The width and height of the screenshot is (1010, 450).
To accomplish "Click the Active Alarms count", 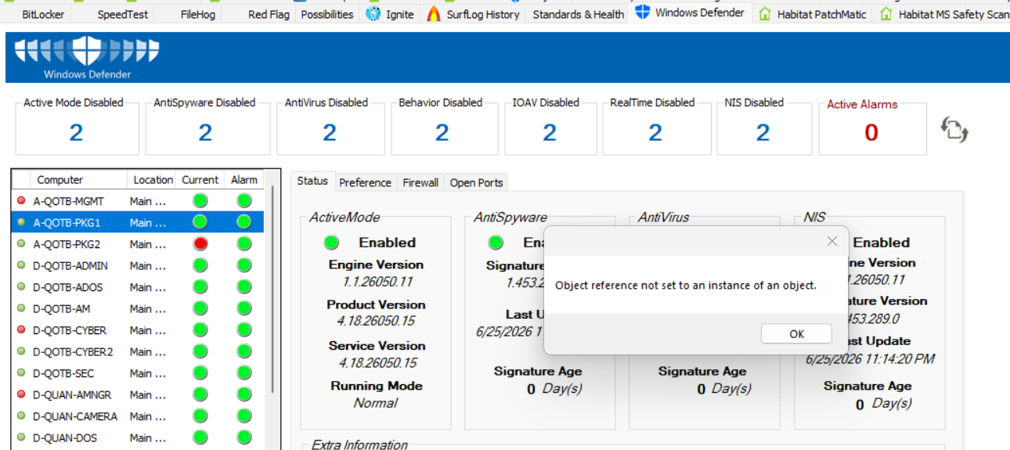I will tap(871, 132).
